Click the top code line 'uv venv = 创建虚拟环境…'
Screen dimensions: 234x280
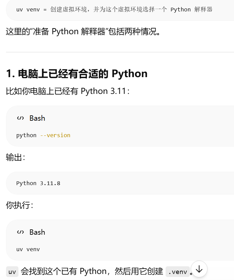(114, 9)
